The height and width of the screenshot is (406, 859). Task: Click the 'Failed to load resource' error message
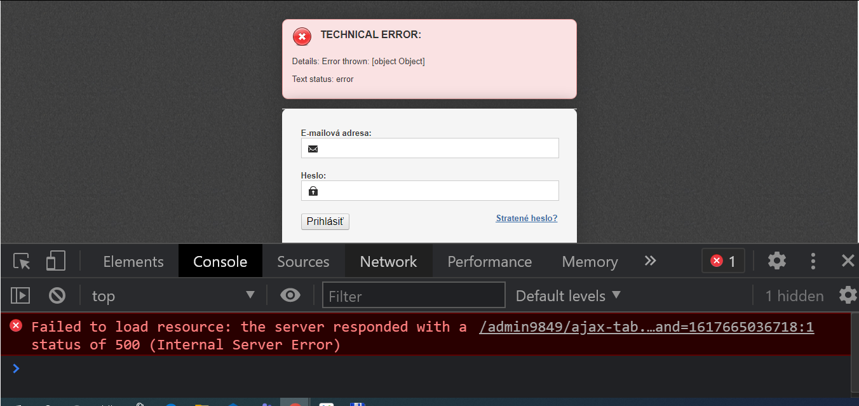click(249, 335)
